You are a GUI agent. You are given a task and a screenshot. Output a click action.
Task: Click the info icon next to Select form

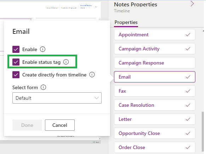pos(43,87)
